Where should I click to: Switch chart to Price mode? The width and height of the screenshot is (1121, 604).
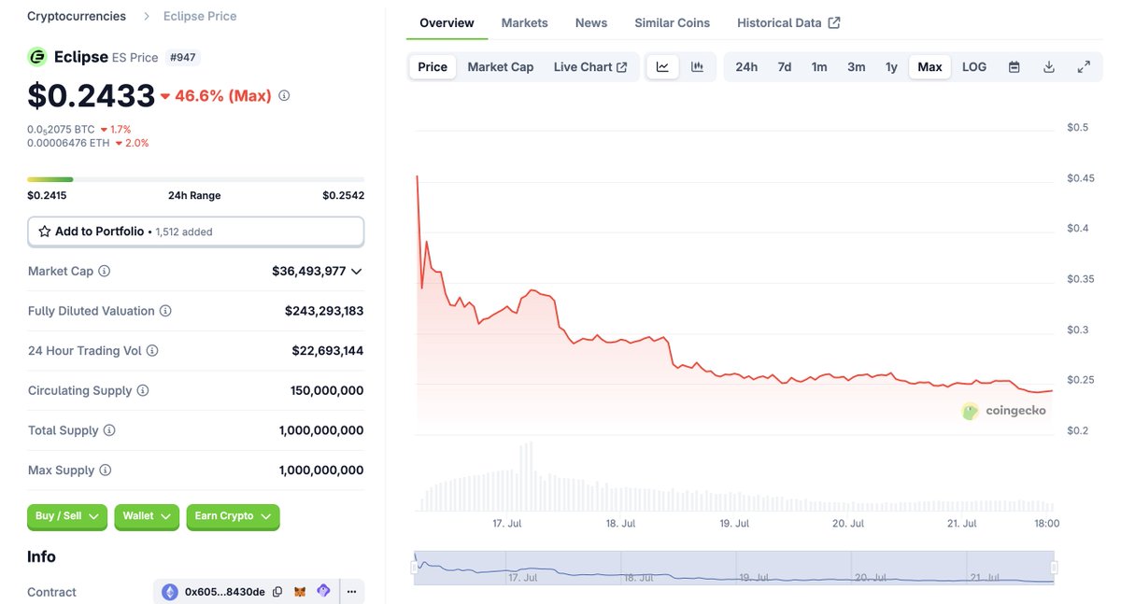click(433, 67)
